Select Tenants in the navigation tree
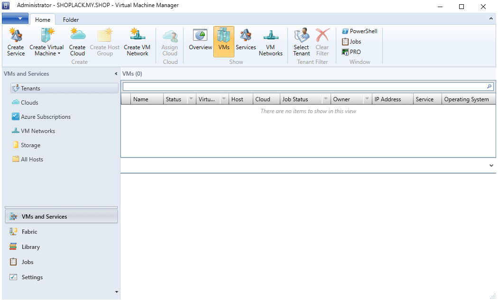This screenshot has height=300, width=498. (x=64, y=88)
